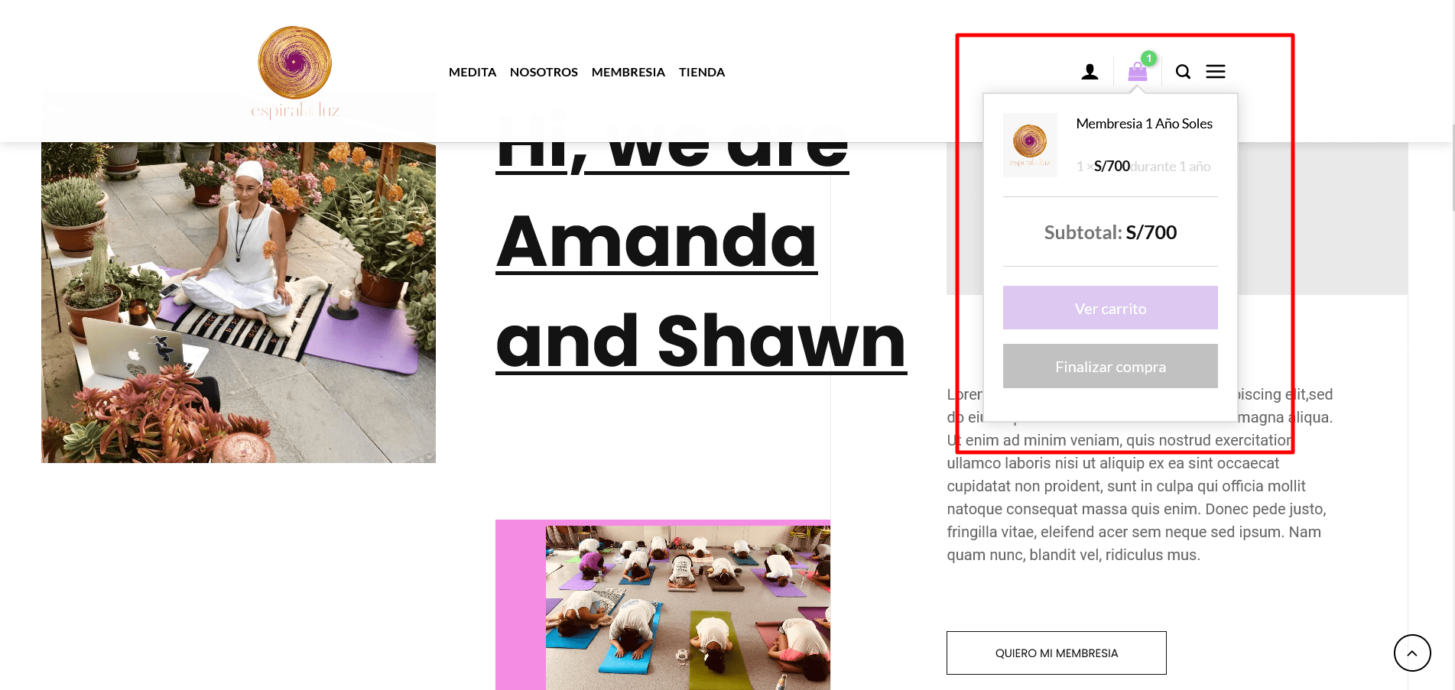This screenshot has width=1455, height=690.
Task: Click the Amanda and Shawn heading link
Action: (x=700, y=241)
